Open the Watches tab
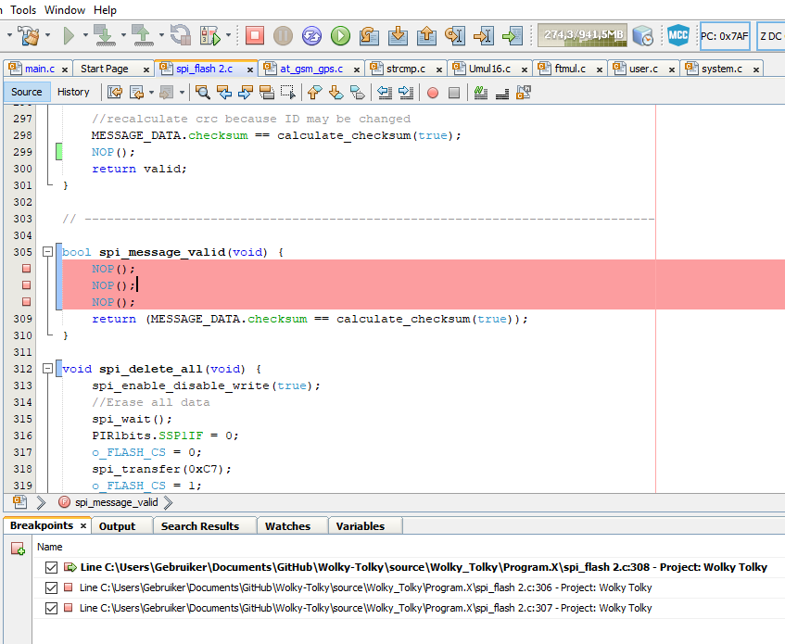 [287, 525]
